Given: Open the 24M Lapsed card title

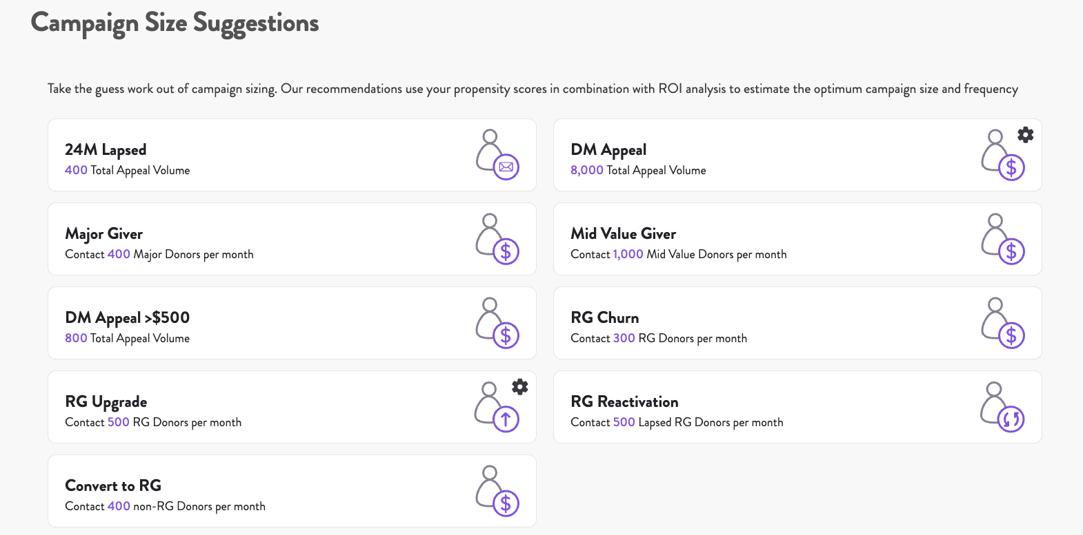Looking at the screenshot, I should click(x=106, y=150).
